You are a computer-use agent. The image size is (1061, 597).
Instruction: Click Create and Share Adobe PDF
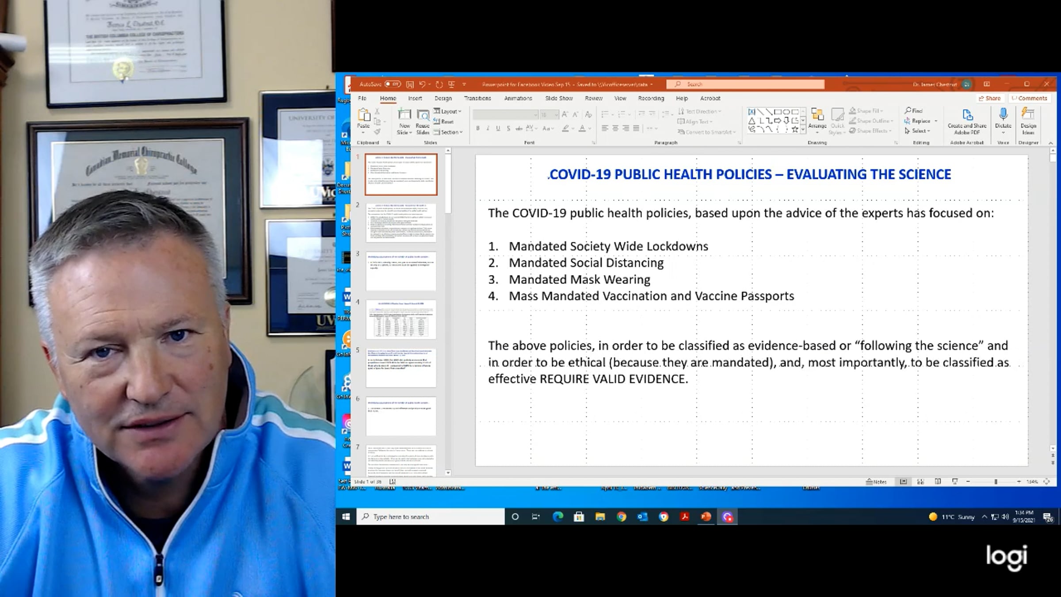click(967, 122)
